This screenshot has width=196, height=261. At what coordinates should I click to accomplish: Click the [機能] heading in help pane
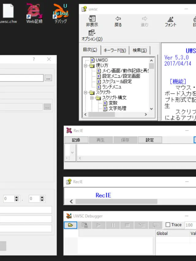(x=178, y=81)
